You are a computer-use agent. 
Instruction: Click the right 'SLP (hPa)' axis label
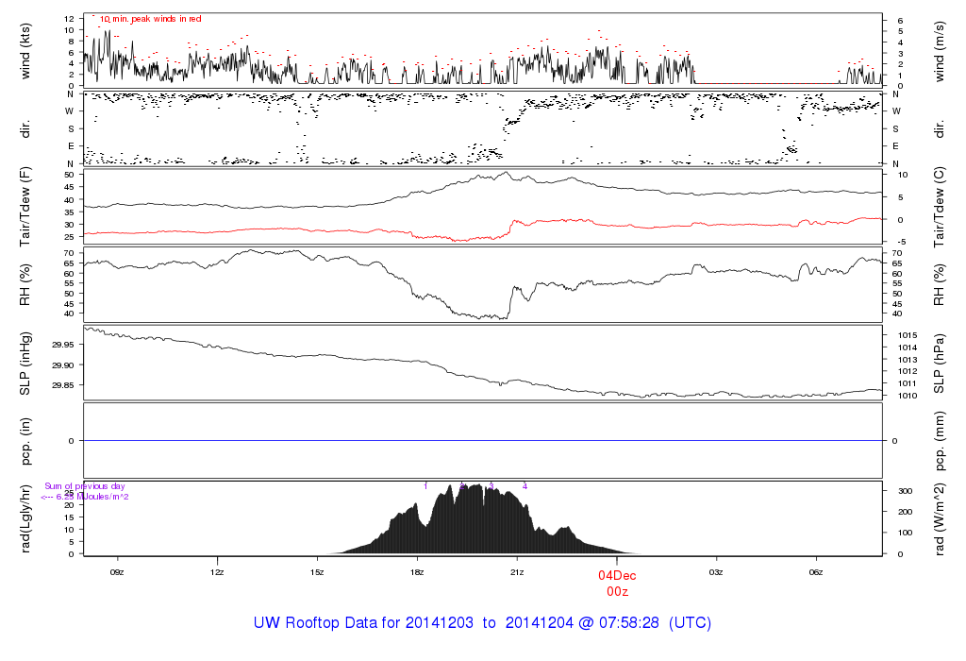pos(940,364)
